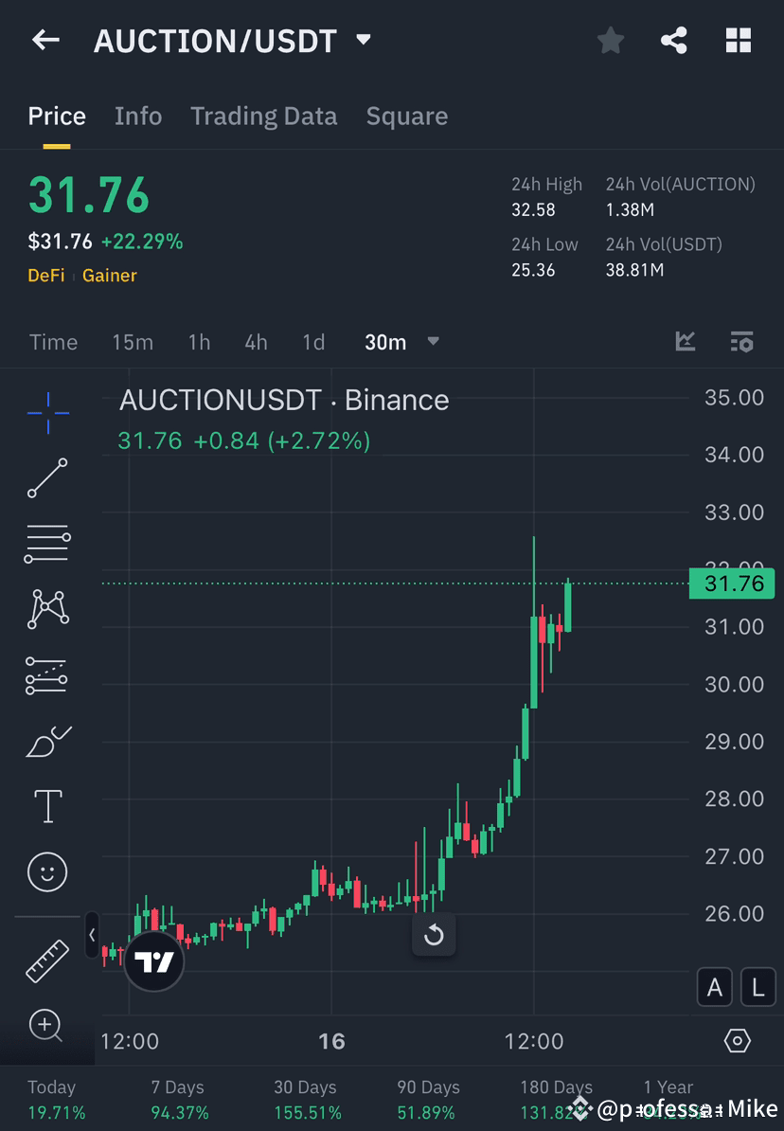The width and height of the screenshot is (784, 1131).
Task: Reload the chart with refresh button
Action: point(434,935)
